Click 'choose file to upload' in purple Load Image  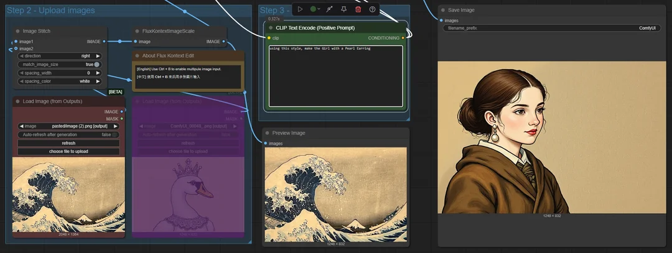tap(188, 152)
